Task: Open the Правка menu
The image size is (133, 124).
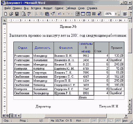Action: (x=17, y=8)
